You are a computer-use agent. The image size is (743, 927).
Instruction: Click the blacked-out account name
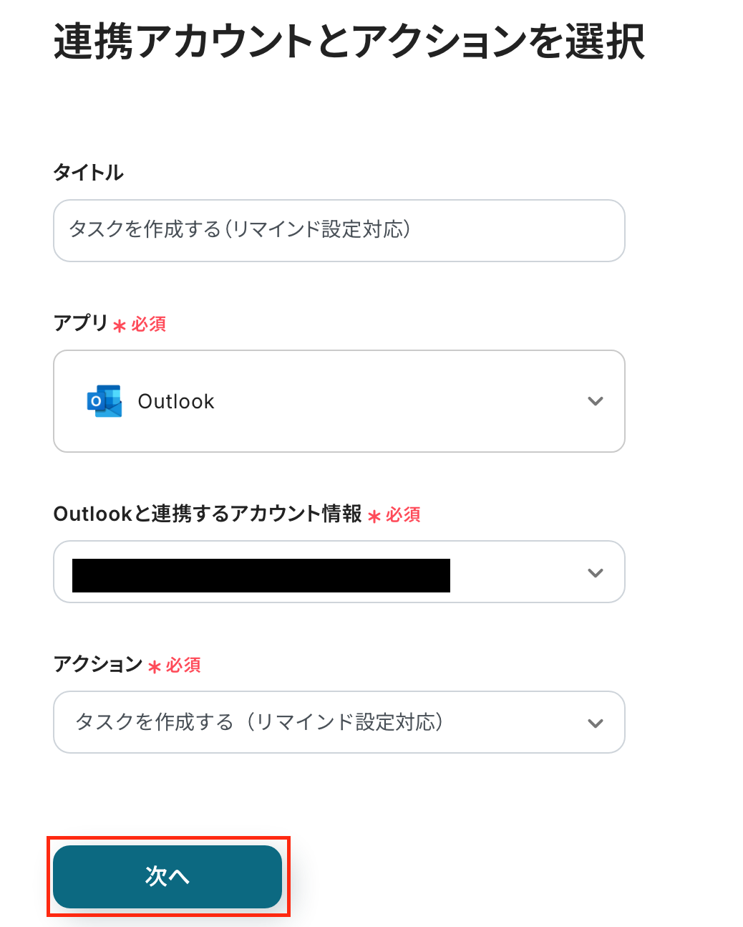(261, 575)
